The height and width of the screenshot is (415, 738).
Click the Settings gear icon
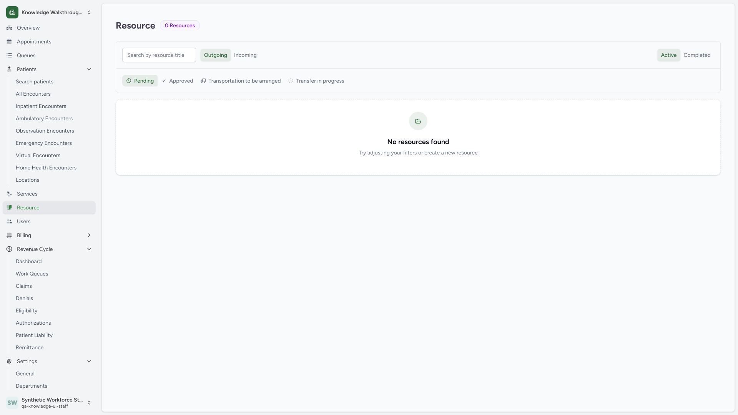pyautogui.click(x=9, y=362)
